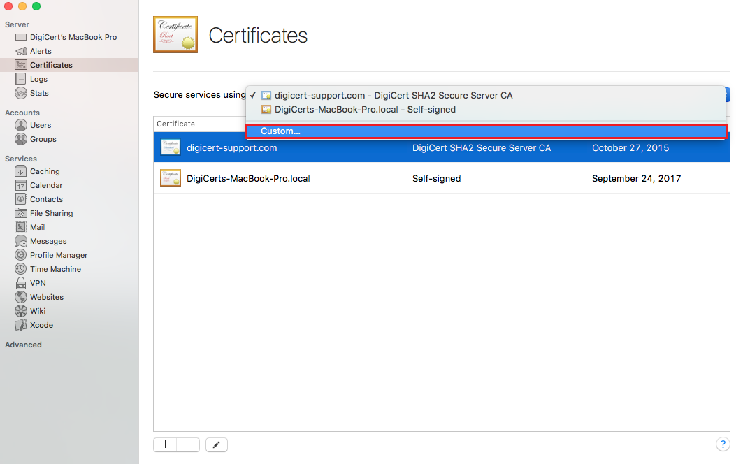This screenshot has width=743, height=464.
Task: Open the Websites globe icon
Action: [x=21, y=297]
